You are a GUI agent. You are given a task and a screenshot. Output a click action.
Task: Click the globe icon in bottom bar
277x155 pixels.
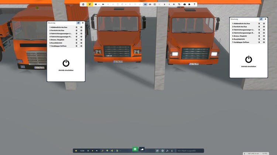[107, 151]
